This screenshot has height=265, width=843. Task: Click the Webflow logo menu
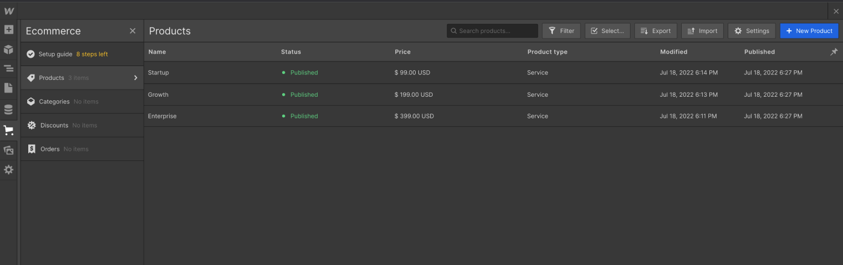9,11
